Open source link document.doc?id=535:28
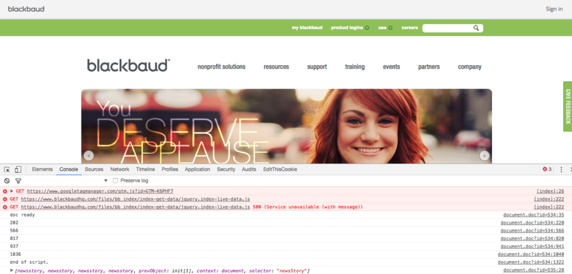 533,270
